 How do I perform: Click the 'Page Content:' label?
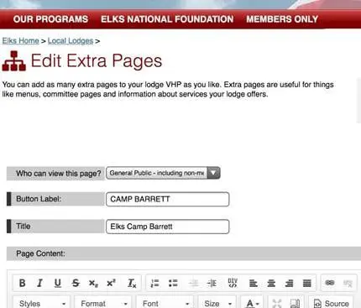click(x=40, y=253)
